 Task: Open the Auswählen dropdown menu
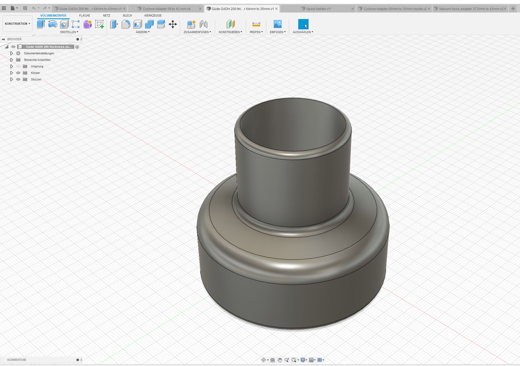[303, 32]
